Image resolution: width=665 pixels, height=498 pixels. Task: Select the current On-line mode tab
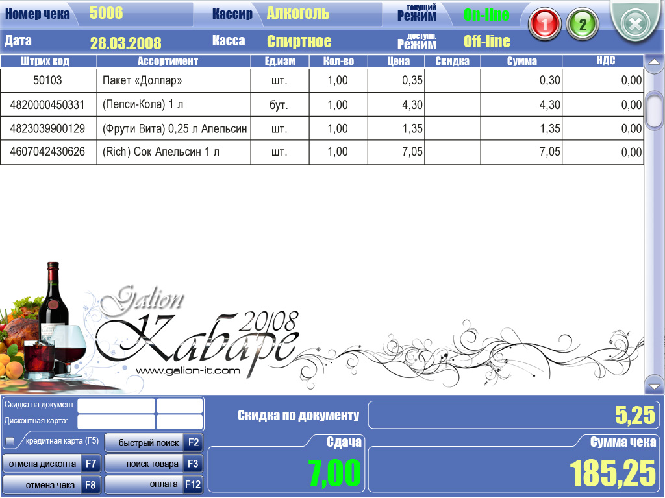click(x=486, y=14)
